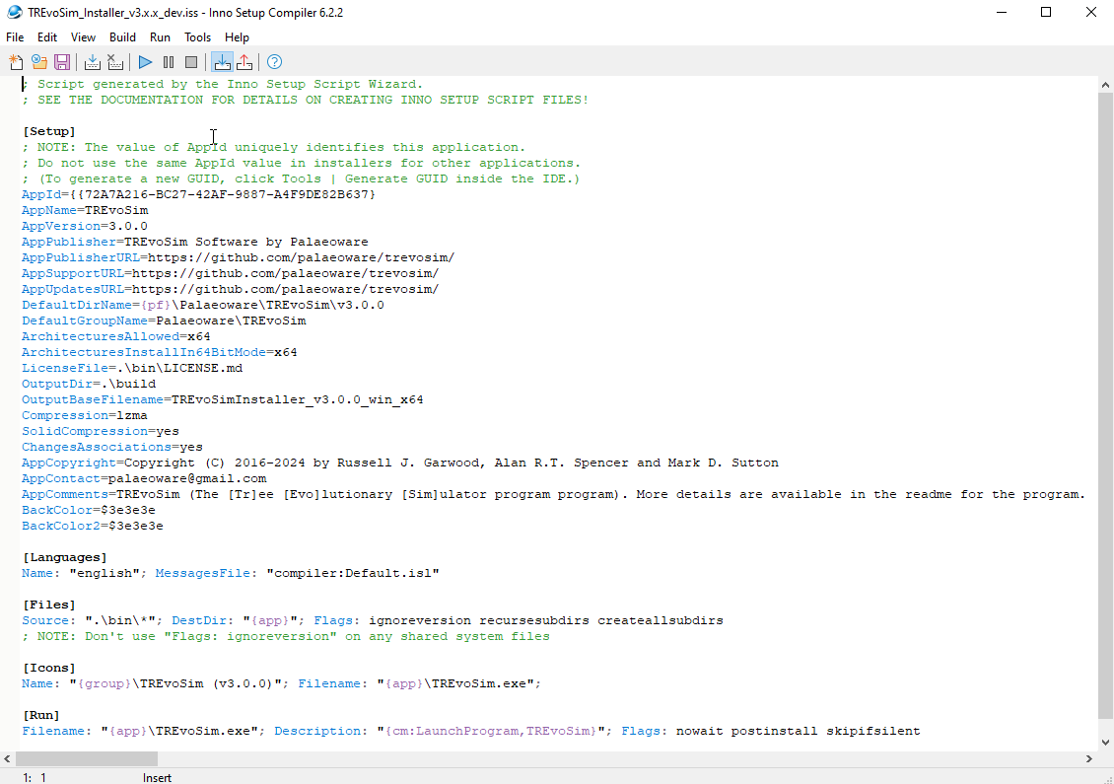Click the NOTE comment about ignoreversion flags
This screenshot has height=784, width=1114.
(x=286, y=636)
